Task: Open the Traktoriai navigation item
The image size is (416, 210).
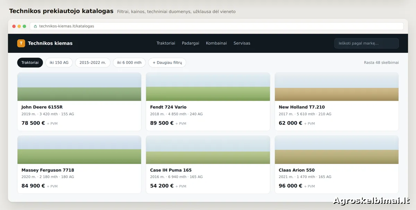Action: click(x=166, y=43)
